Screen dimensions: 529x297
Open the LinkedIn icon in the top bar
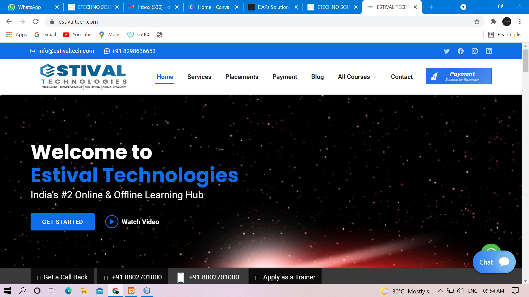[489, 51]
